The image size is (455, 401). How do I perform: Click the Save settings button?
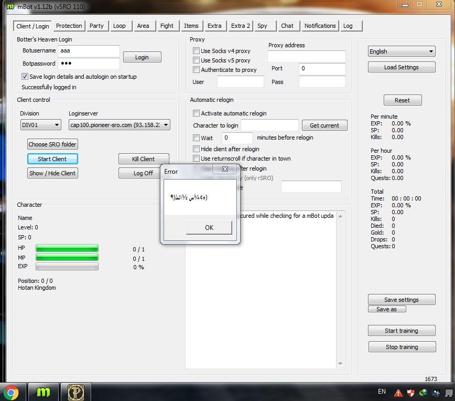point(402,300)
